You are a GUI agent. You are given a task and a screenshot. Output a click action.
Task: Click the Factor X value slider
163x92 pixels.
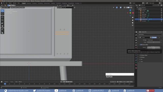154,47
